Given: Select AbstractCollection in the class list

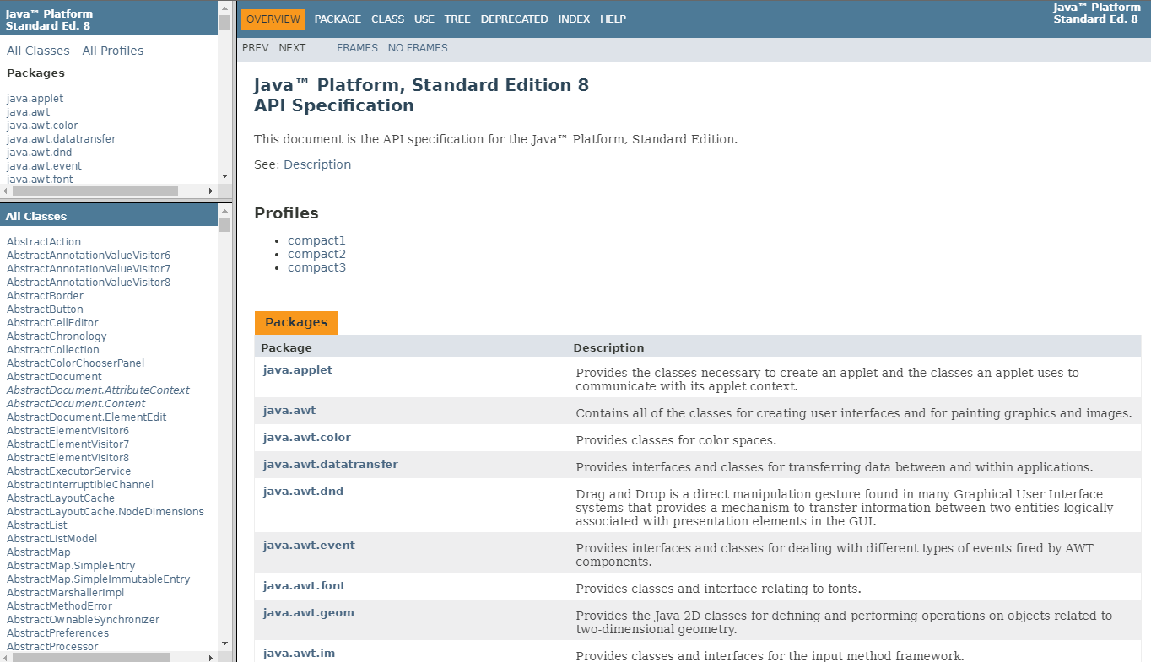Looking at the screenshot, I should click(x=53, y=350).
